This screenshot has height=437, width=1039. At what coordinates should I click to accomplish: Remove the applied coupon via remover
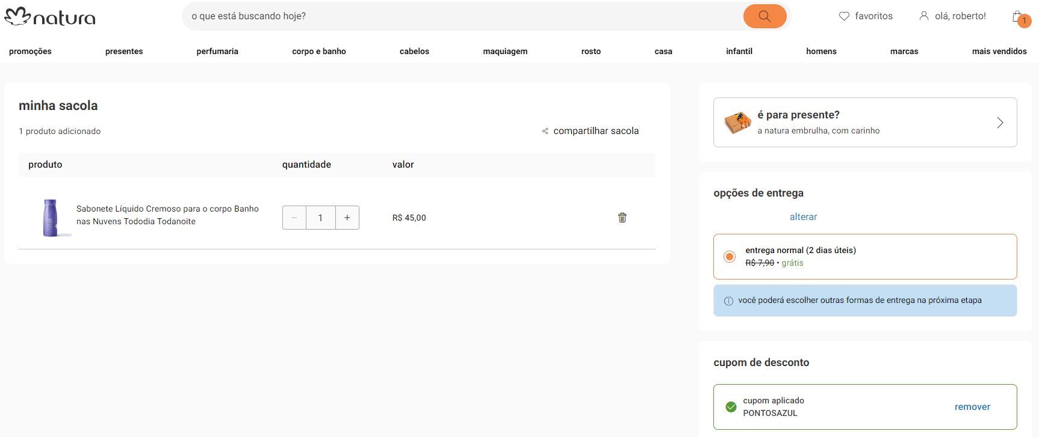click(x=972, y=407)
